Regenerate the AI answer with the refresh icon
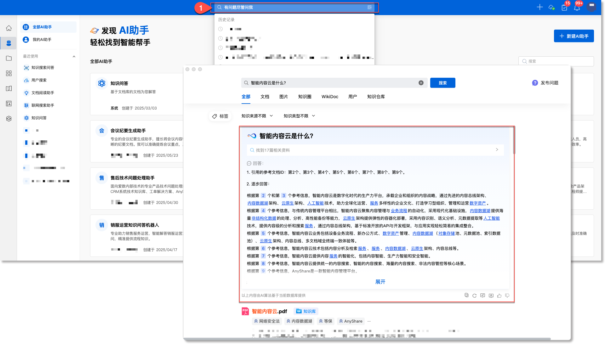Viewport: 605px width, 344px height. (475, 296)
